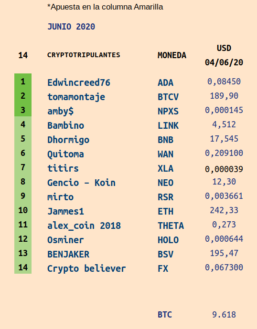Image resolution: width=257 pixels, height=329 pixels.
Task: Select the RSR coin label
Action: tap(165, 197)
